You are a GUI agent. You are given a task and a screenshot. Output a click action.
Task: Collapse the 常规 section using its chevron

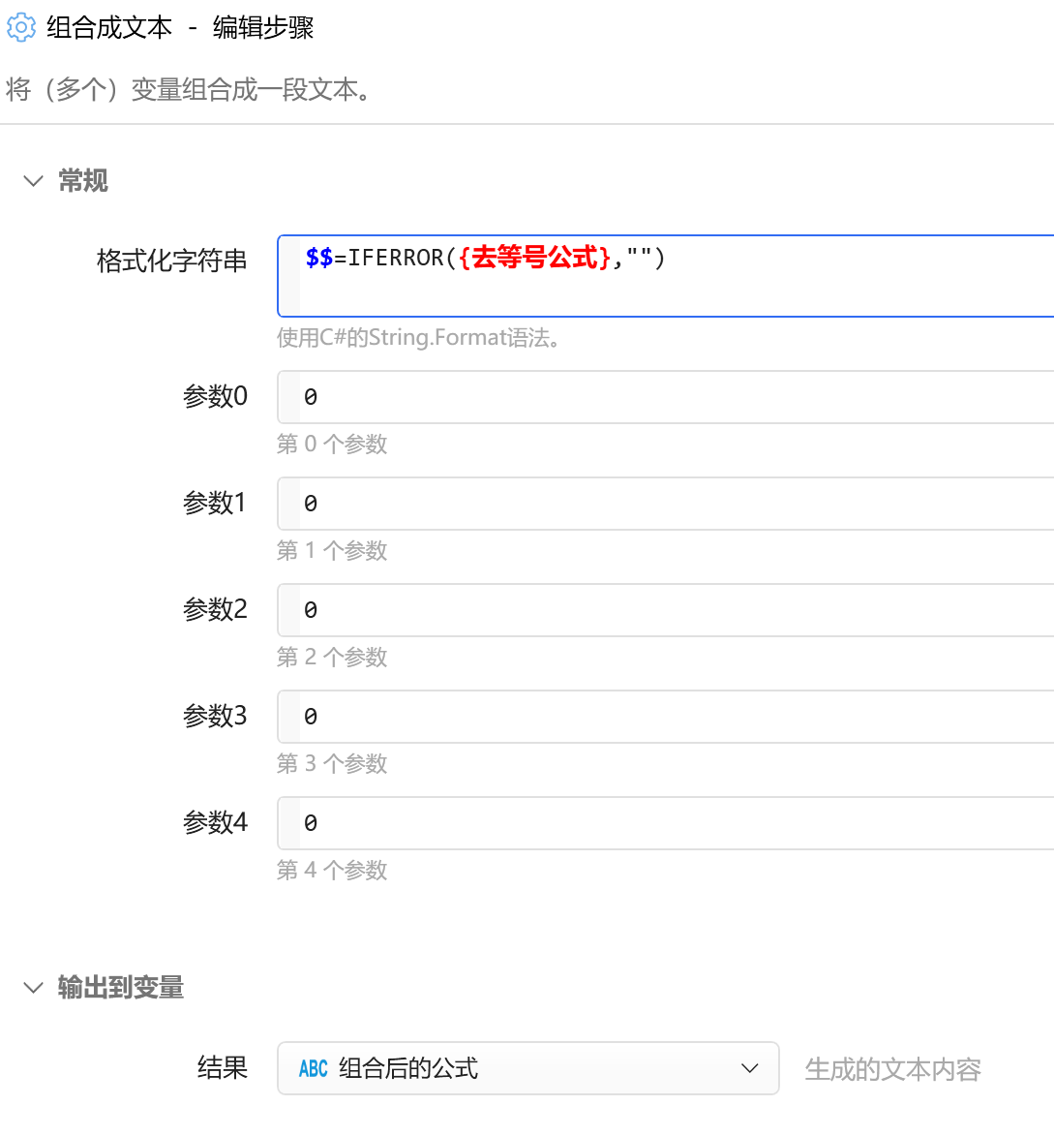coord(33,181)
